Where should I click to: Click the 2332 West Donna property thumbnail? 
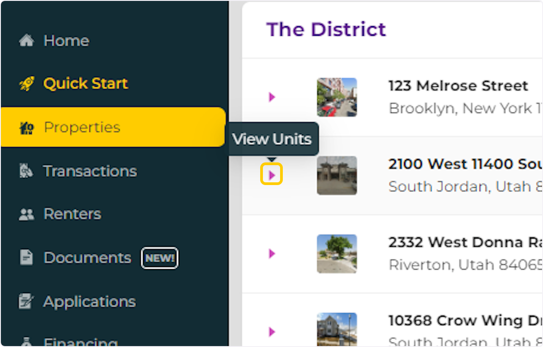[337, 254]
